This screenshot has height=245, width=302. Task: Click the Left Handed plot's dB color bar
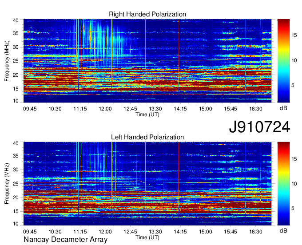283,184
